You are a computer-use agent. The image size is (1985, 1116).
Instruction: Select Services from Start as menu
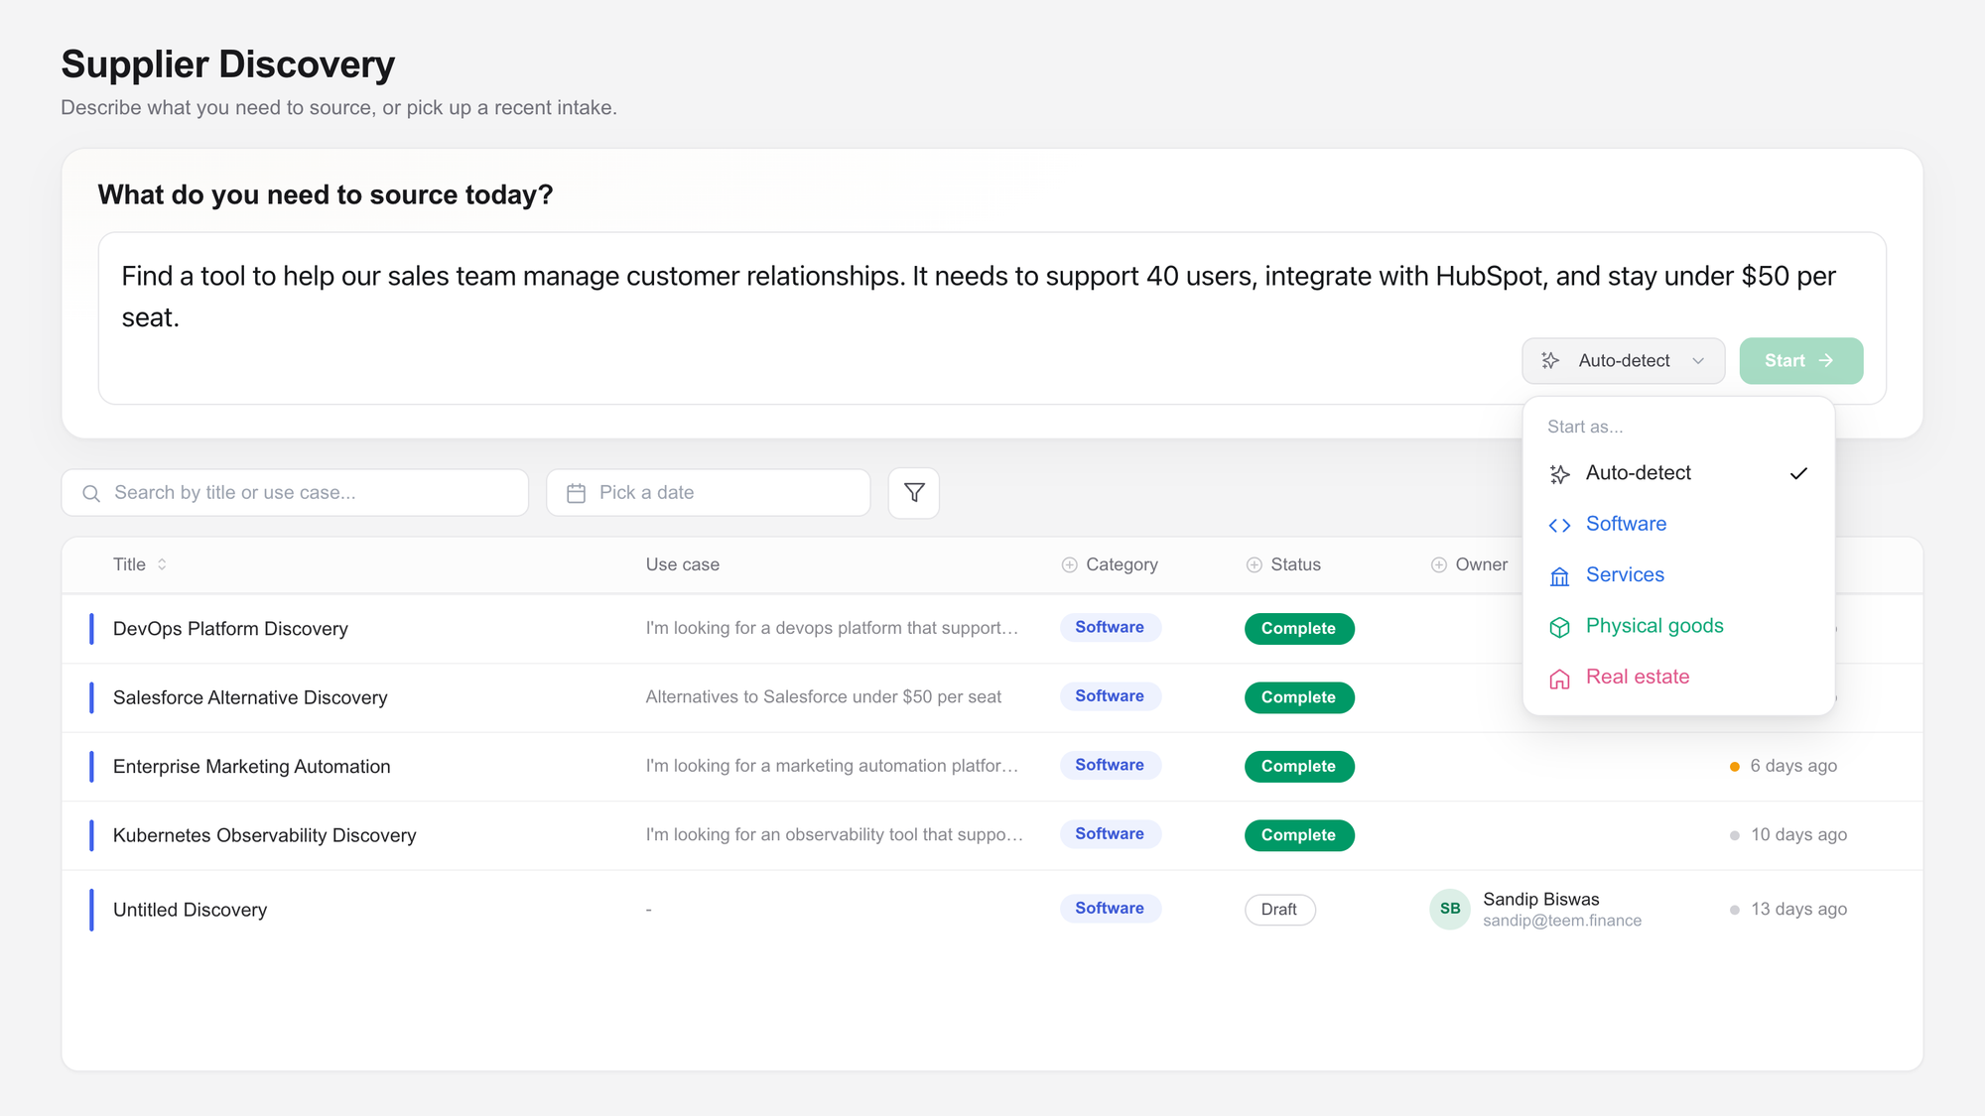(1678, 575)
